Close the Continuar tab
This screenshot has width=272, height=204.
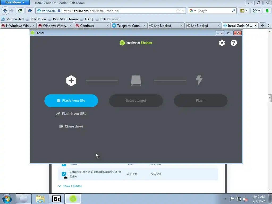click(x=108, y=26)
